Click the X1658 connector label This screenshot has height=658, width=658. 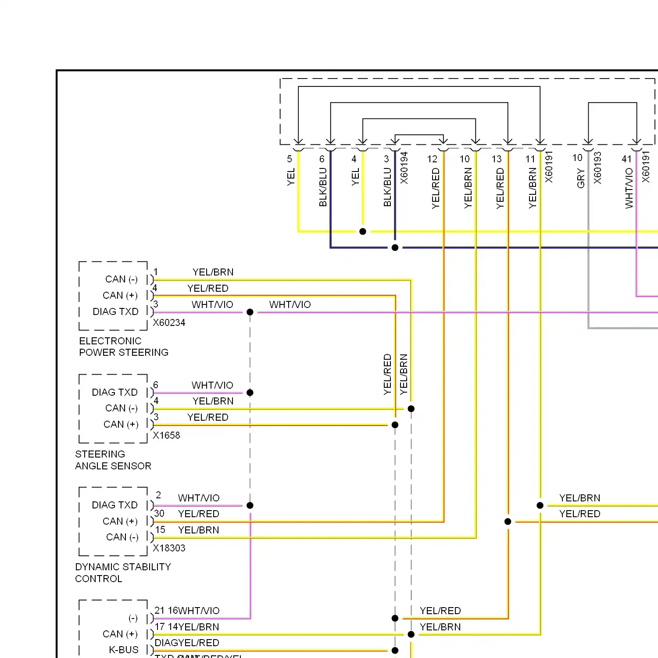pos(166,435)
